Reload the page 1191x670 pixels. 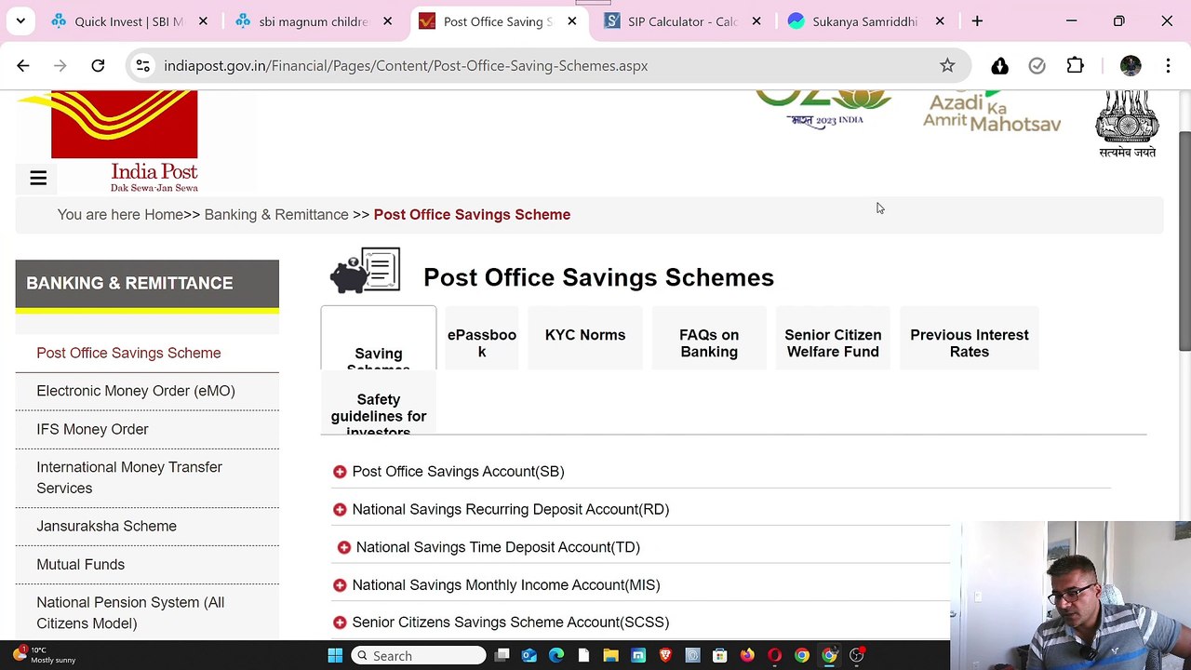pos(98,65)
